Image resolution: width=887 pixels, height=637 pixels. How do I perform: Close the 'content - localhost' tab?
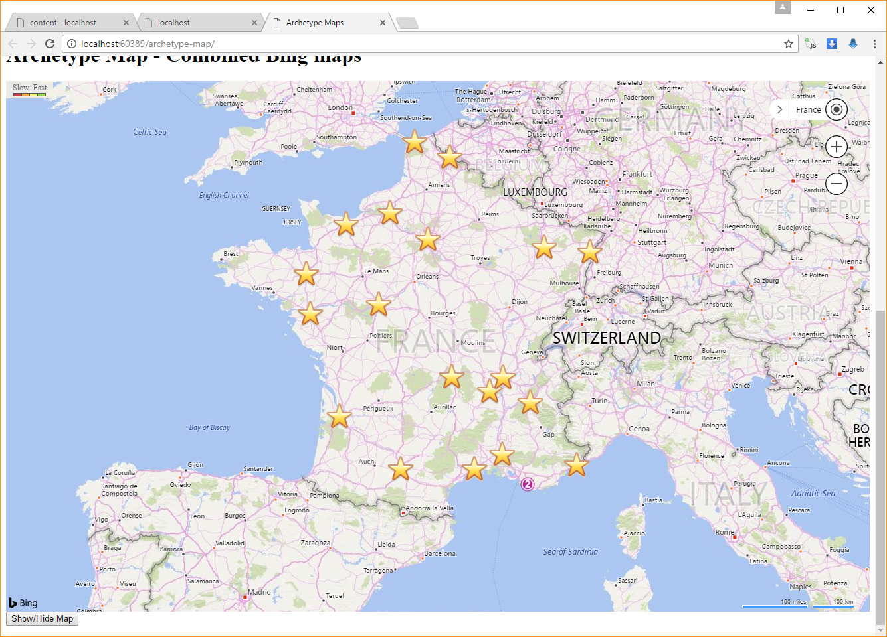click(x=126, y=23)
